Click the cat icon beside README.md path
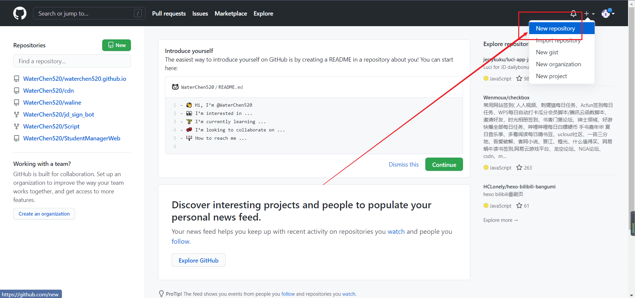This screenshot has width=635, height=298. (175, 87)
